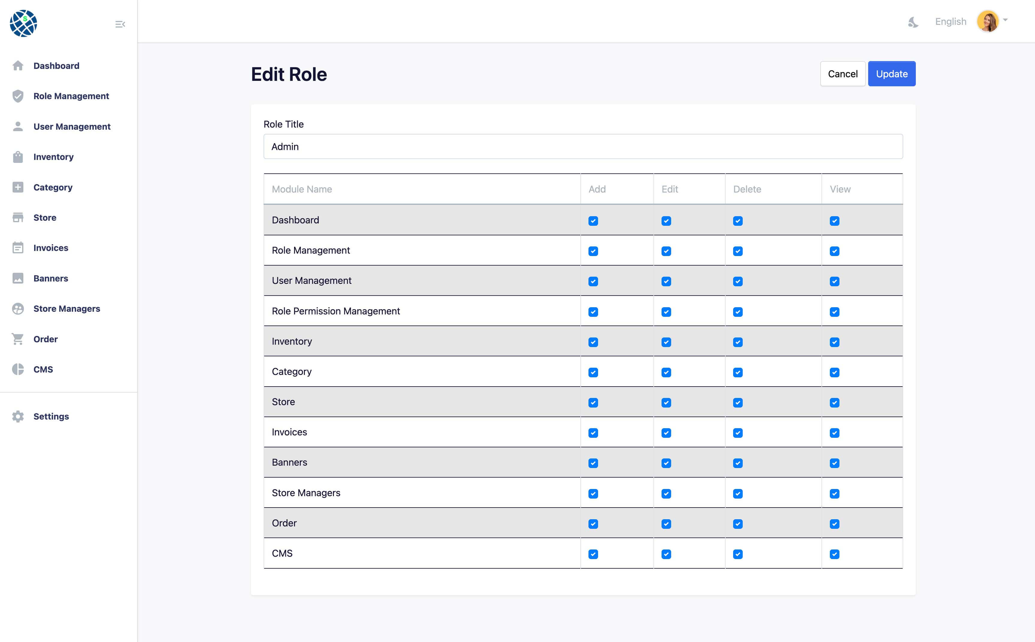
Task: Open User Management in the sidebar
Action: coord(72,127)
